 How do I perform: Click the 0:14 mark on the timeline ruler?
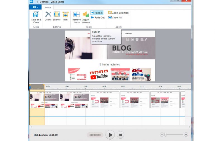(x=161, y=86)
